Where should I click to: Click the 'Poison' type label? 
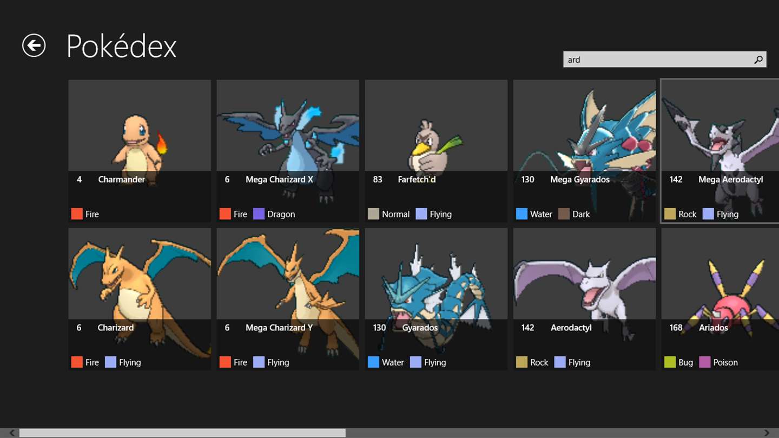coord(725,362)
